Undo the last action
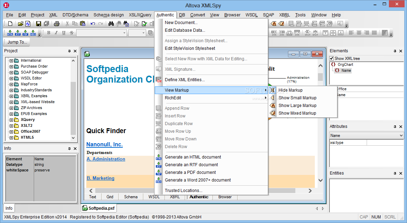 click(93, 24)
